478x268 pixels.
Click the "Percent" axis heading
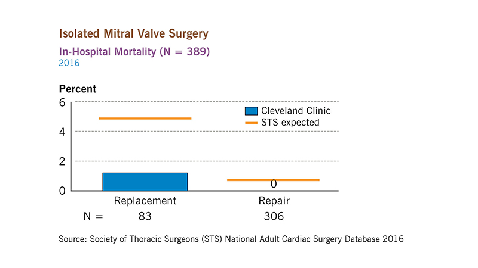[x=78, y=89]
